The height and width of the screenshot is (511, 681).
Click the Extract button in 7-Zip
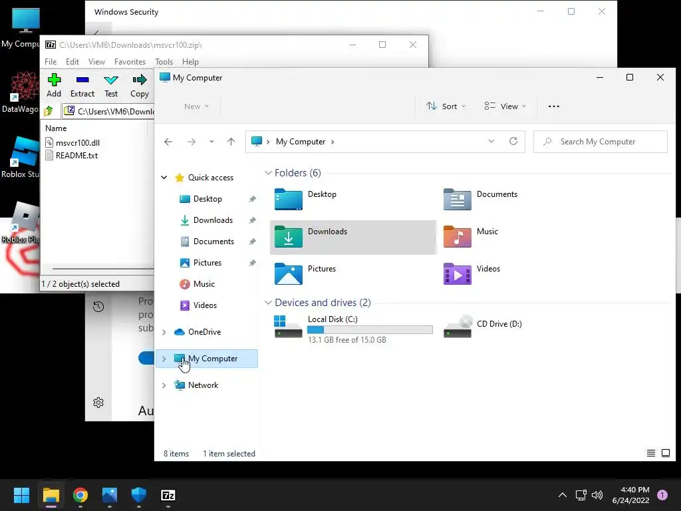82,85
